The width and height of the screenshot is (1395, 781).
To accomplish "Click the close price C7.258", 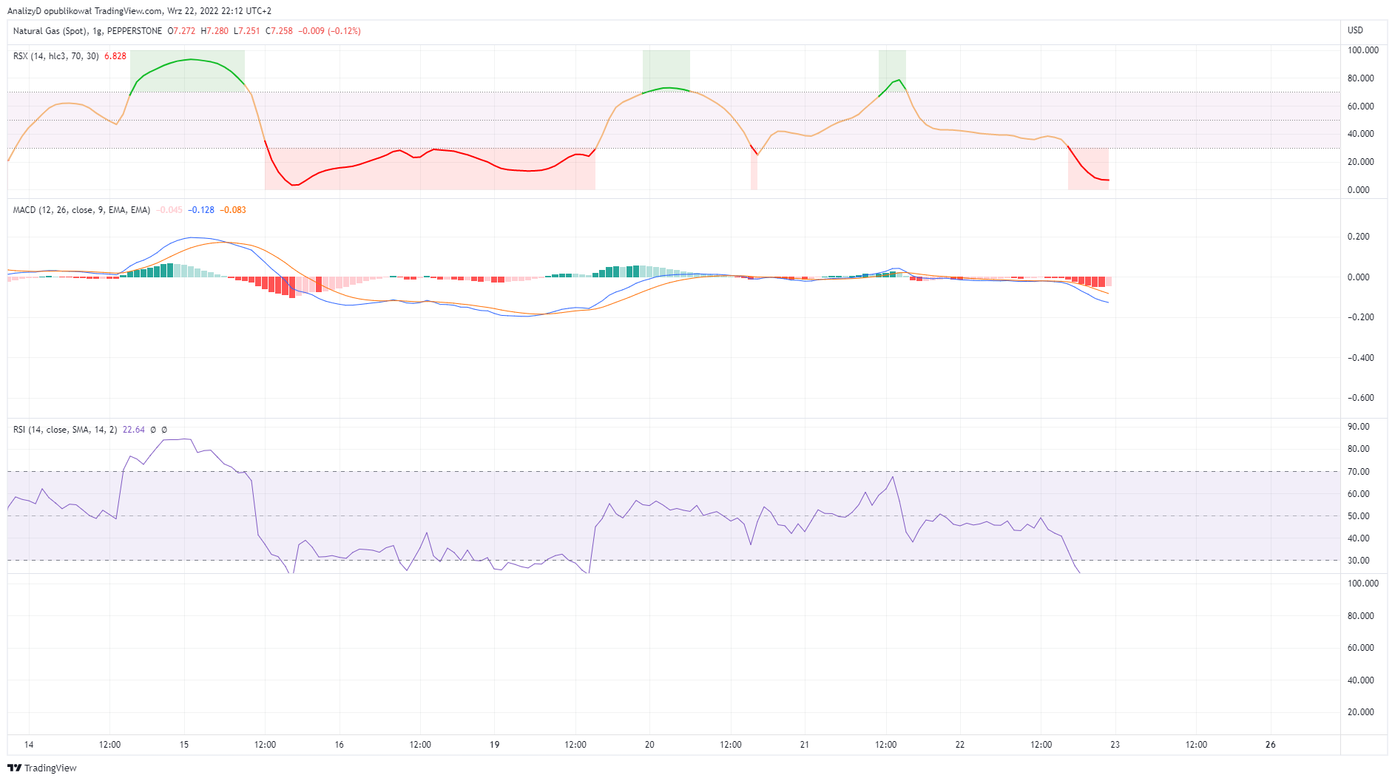I will pyautogui.click(x=280, y=31).
